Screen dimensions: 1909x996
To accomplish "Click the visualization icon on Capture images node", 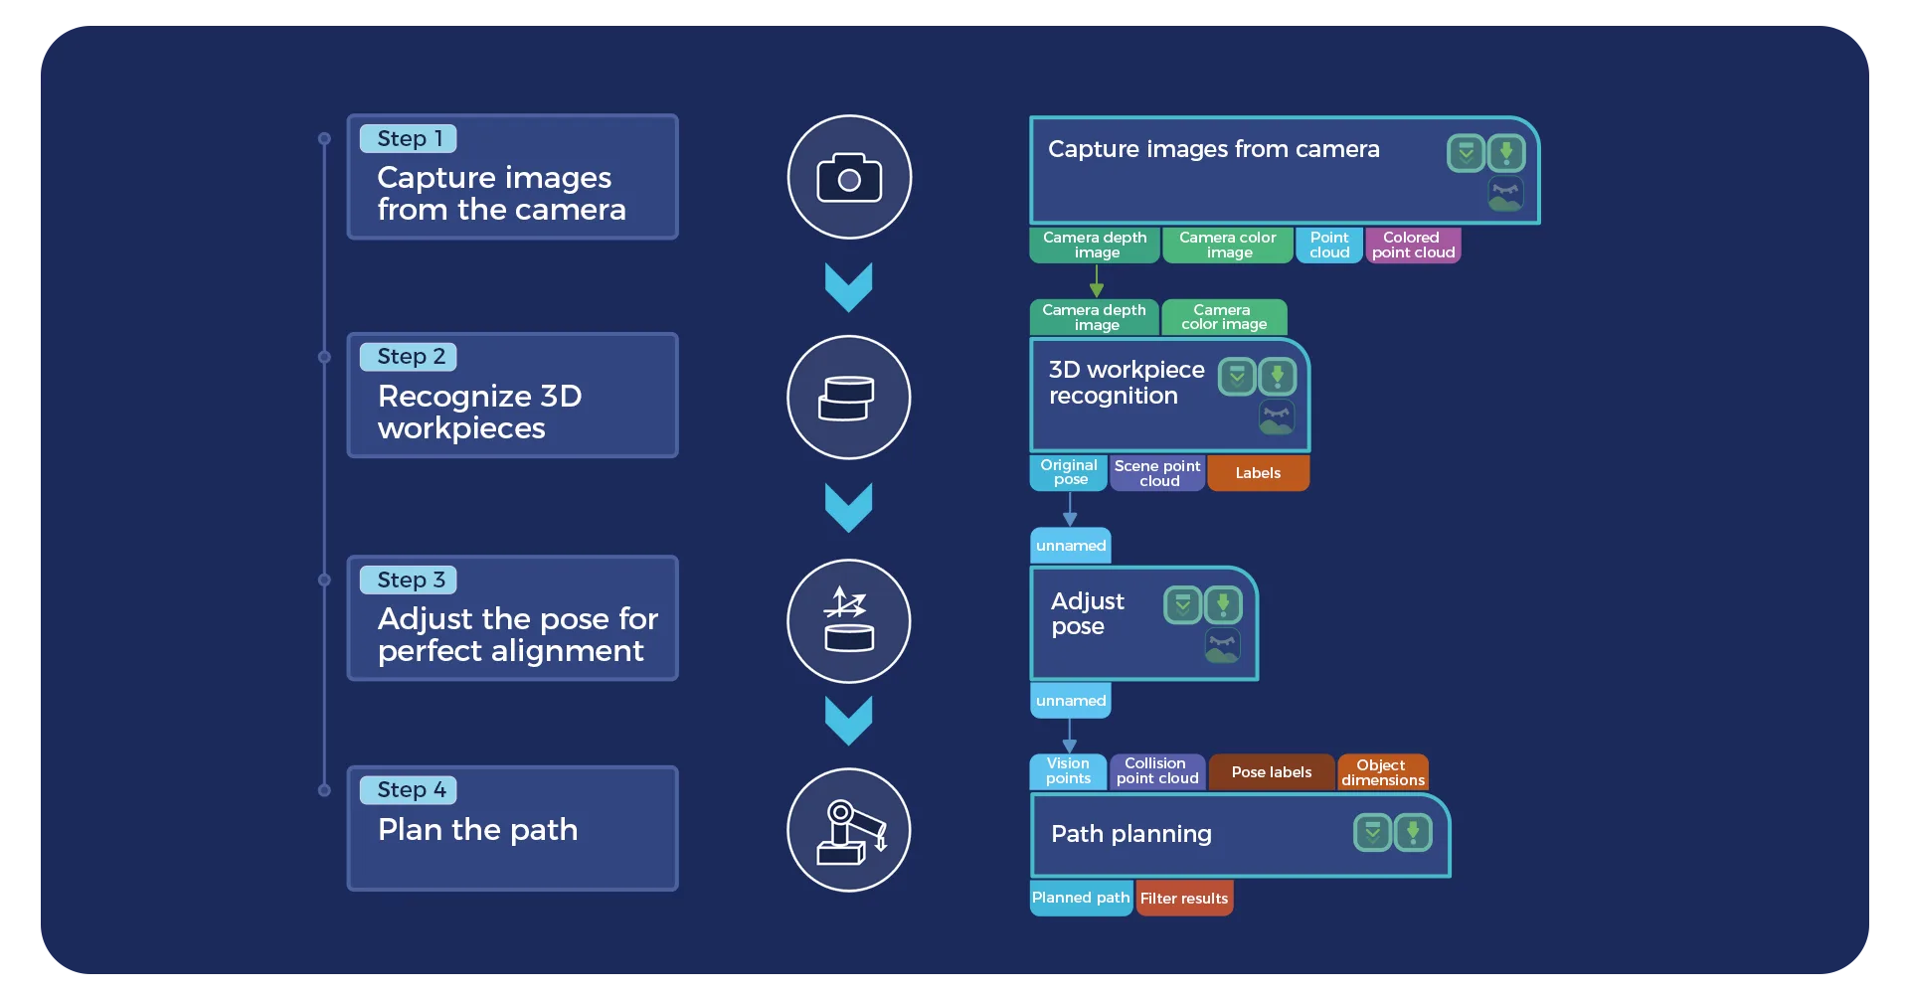I will pyautogui.click(x=1506, y=195).
